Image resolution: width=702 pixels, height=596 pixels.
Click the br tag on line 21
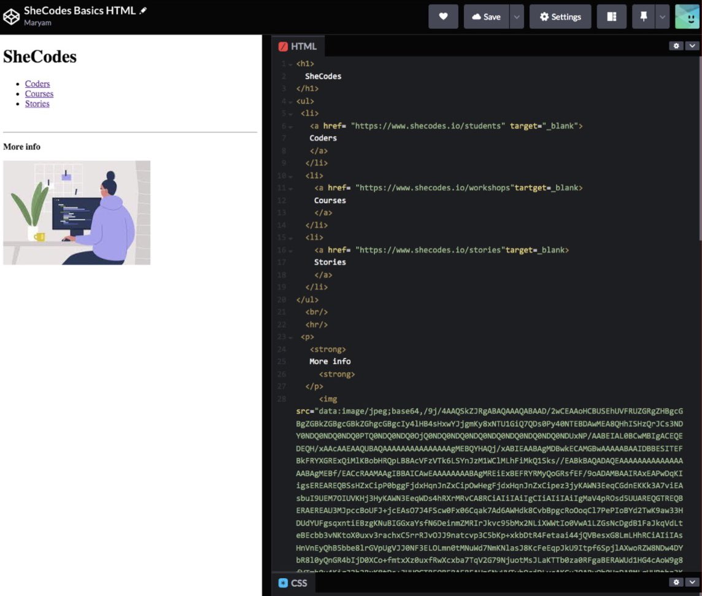click(x=317, y=312)
